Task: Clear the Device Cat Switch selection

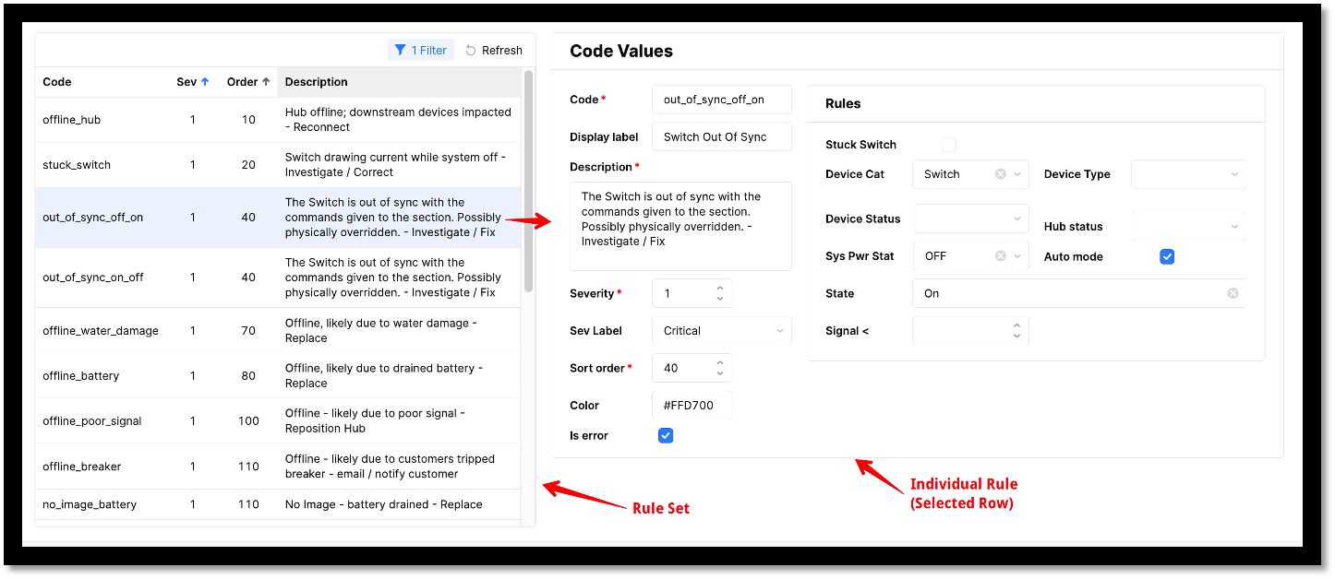Action: point(1001,174)
